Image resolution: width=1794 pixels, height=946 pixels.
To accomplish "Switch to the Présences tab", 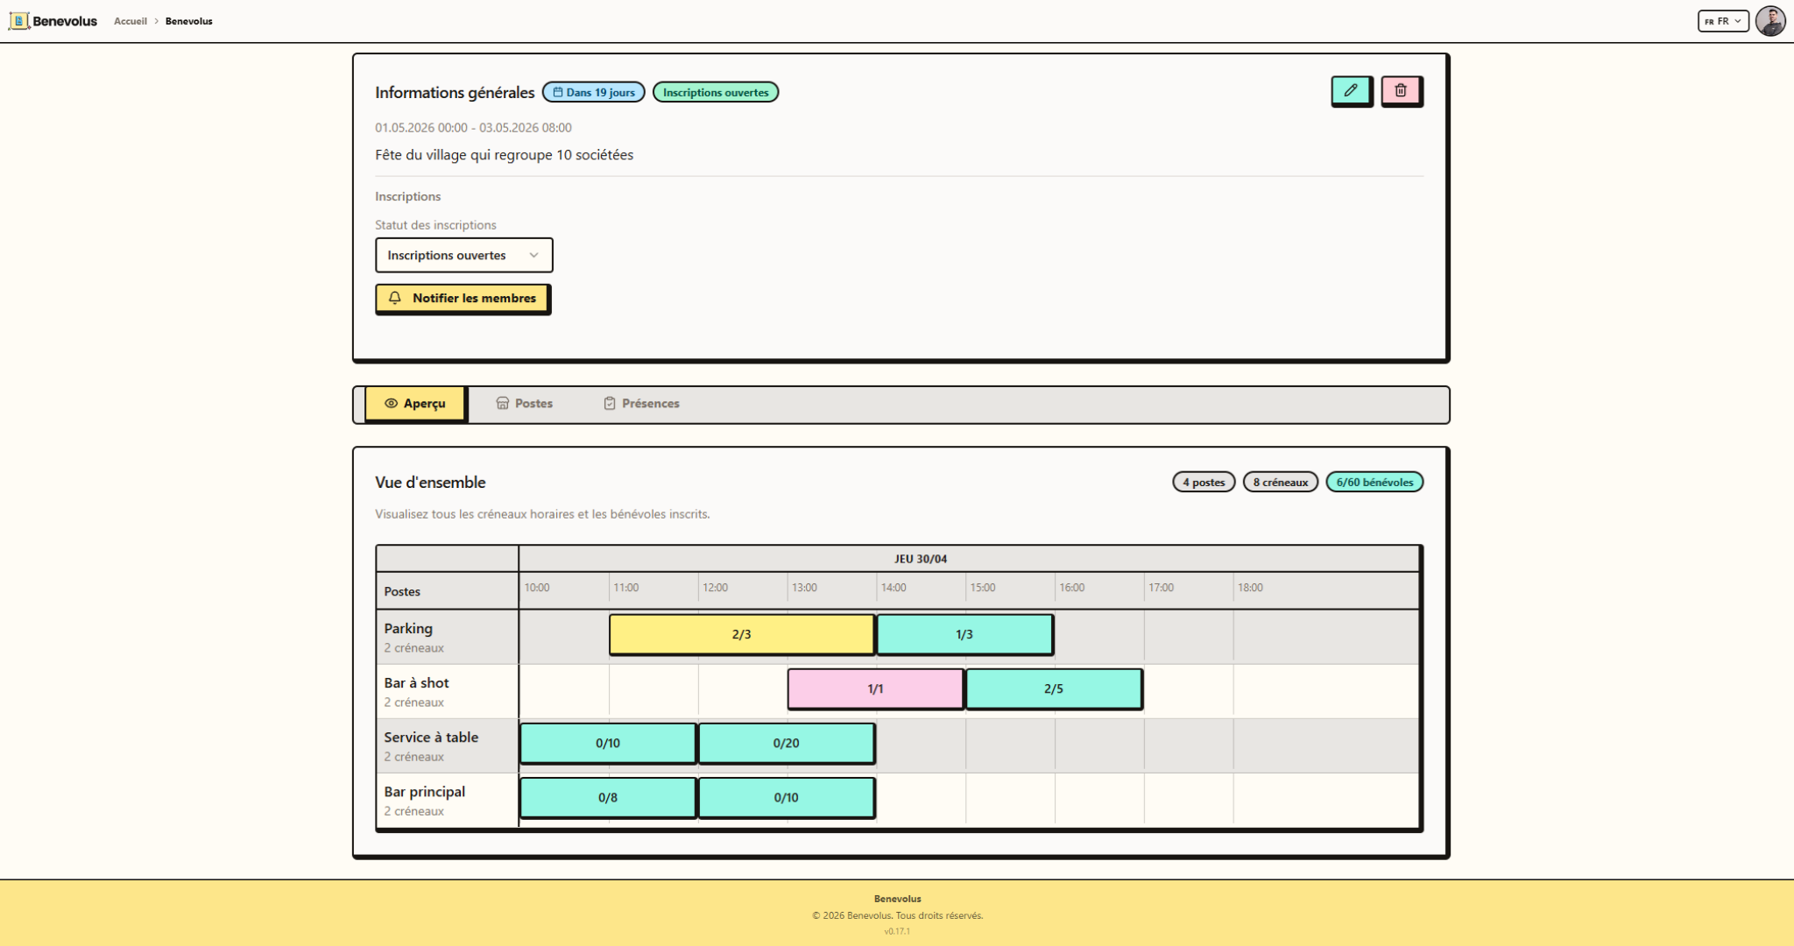I will (642, 404).
